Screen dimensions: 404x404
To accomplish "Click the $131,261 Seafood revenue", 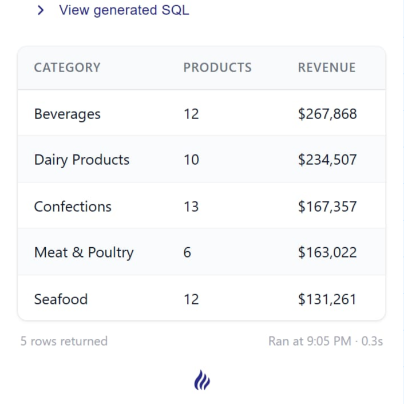I will click(327, 299).
